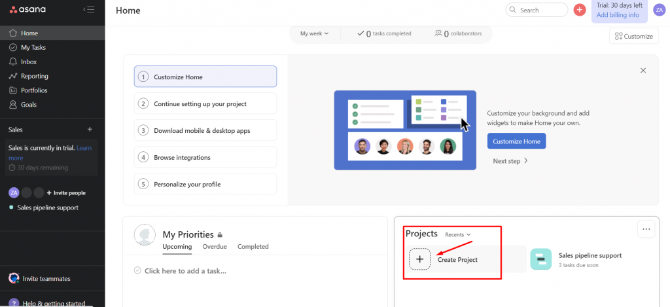Close the getting-started panel with X
Viewport: 670px width, 307px height.
(643, 70)
